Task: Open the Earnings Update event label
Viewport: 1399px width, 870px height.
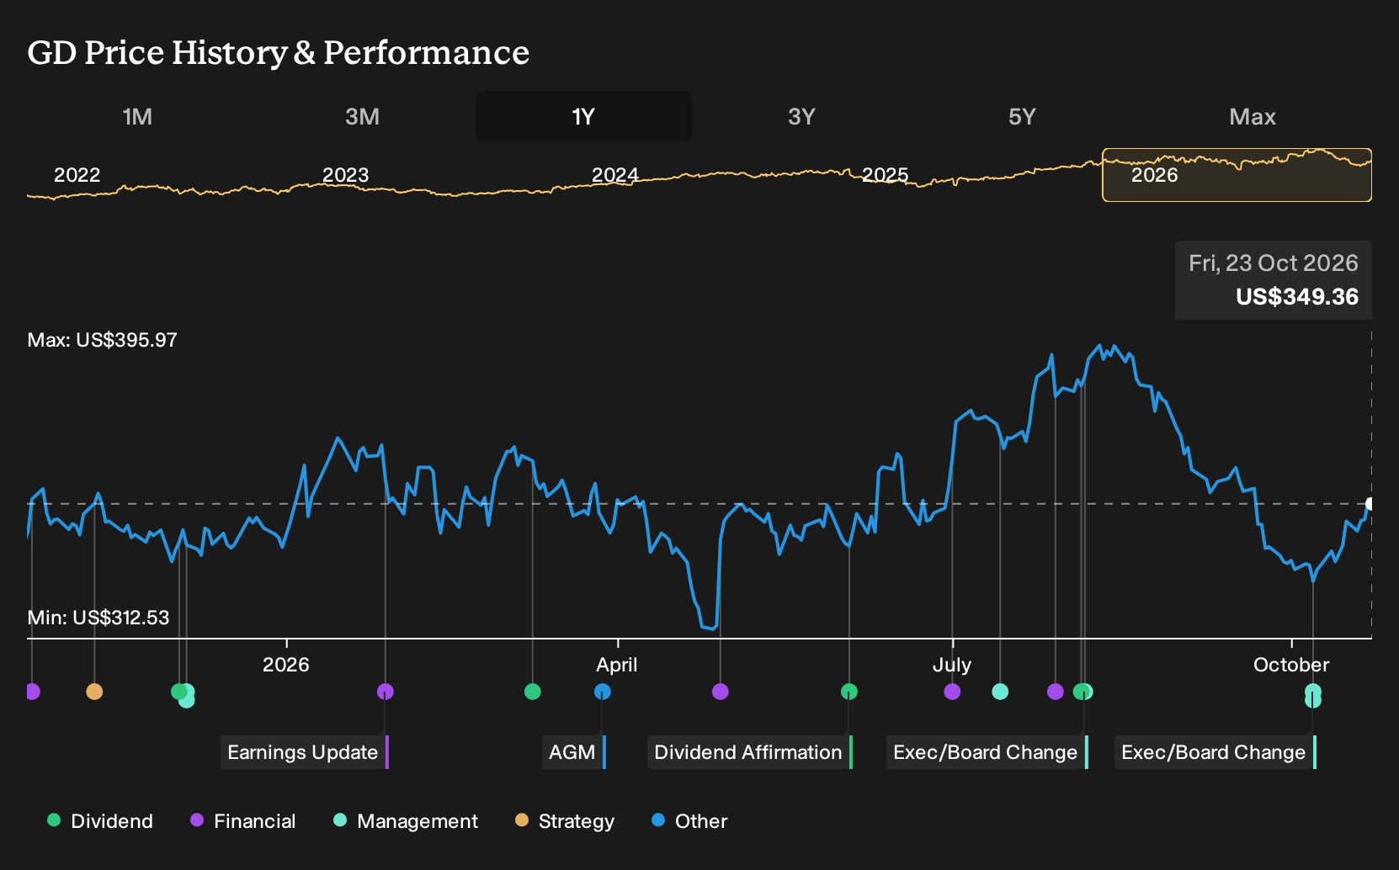Action: click(304, 752)
